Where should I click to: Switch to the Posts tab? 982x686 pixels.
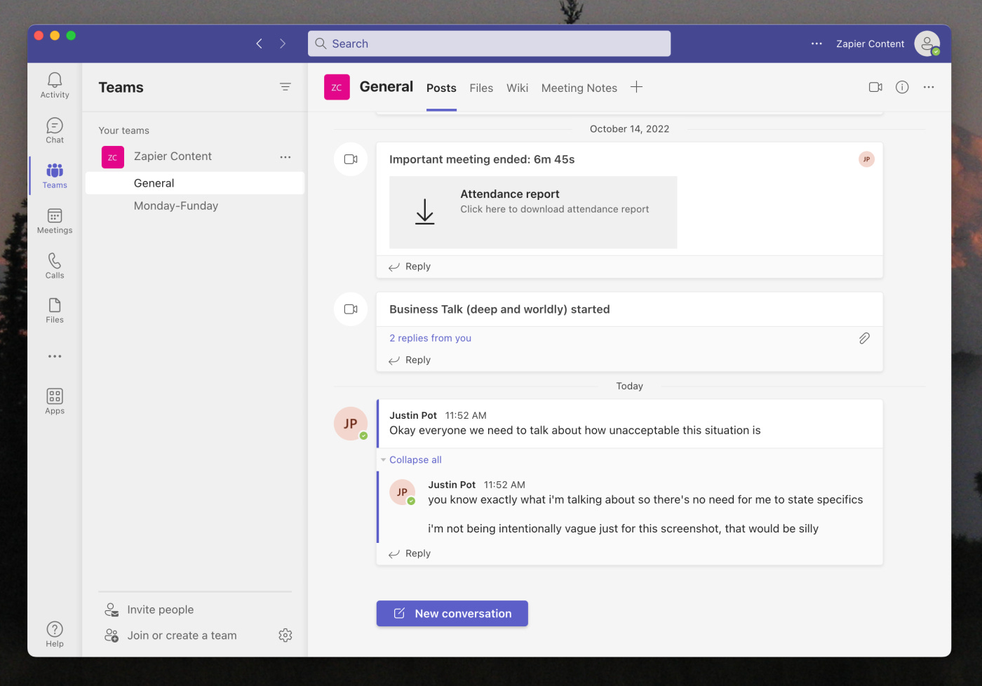(x=441, y=88)
